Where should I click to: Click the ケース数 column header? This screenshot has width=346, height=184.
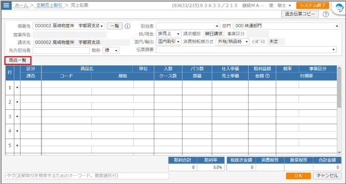point(168,76)
